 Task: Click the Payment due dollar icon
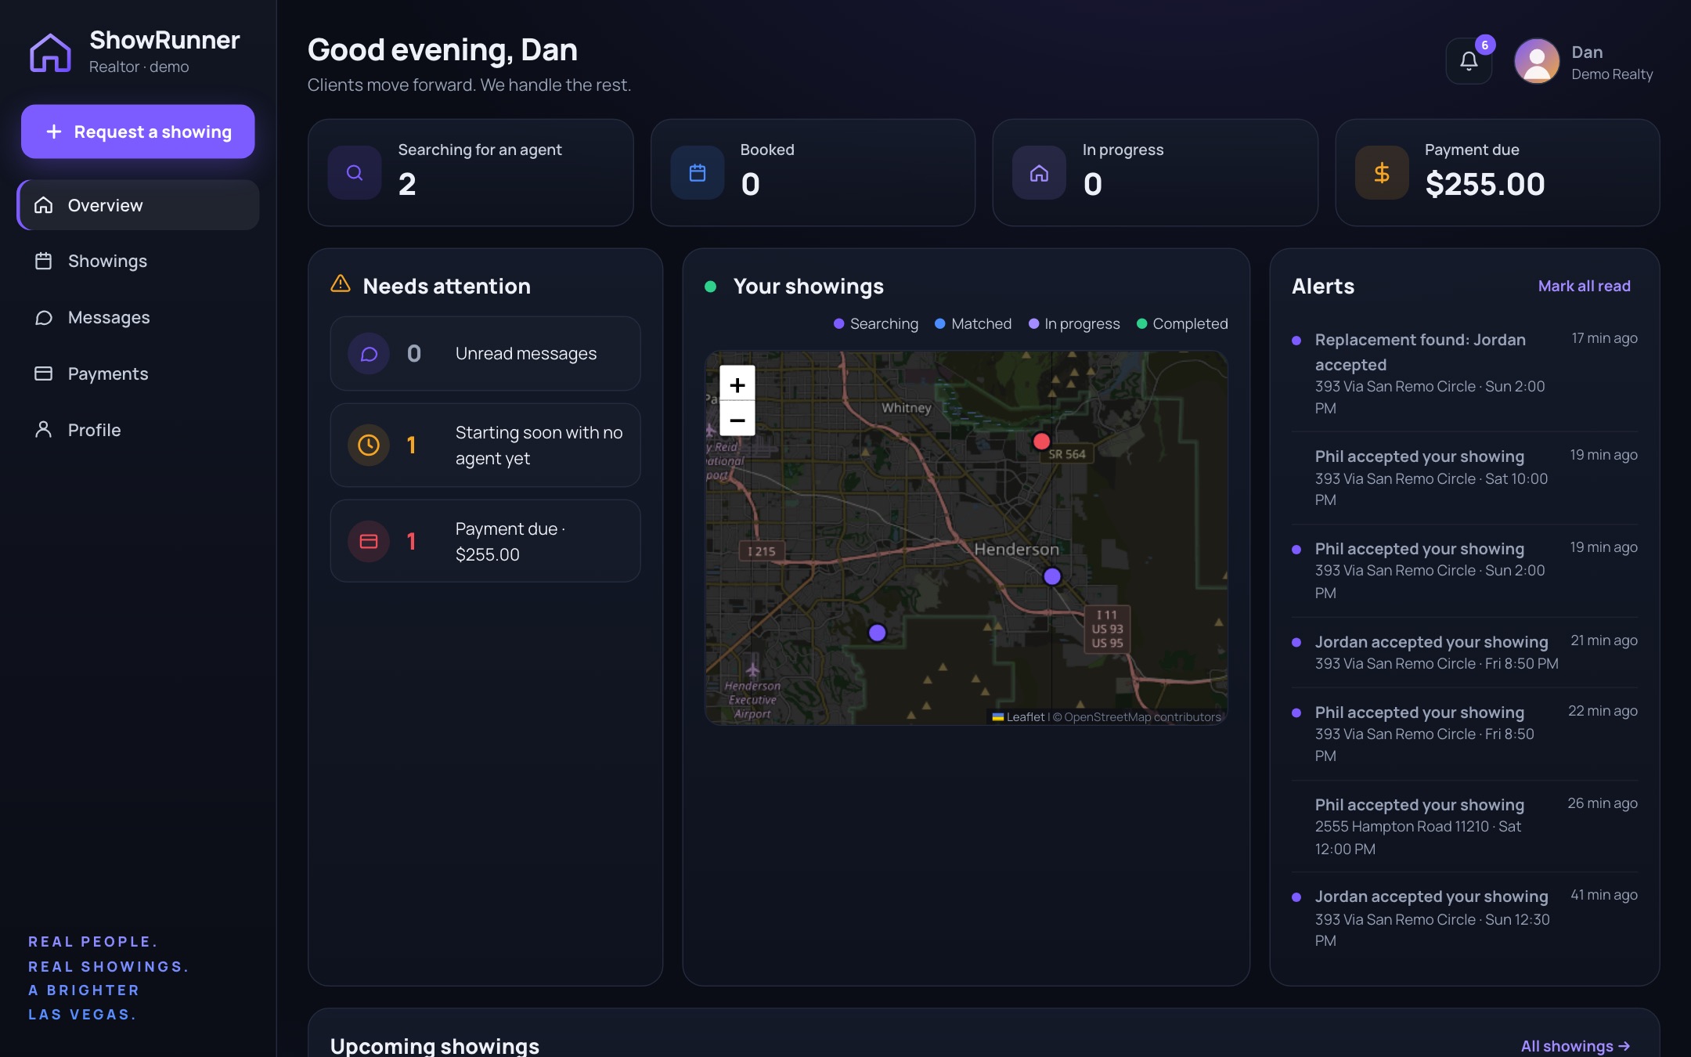(x=1382, y=172)
